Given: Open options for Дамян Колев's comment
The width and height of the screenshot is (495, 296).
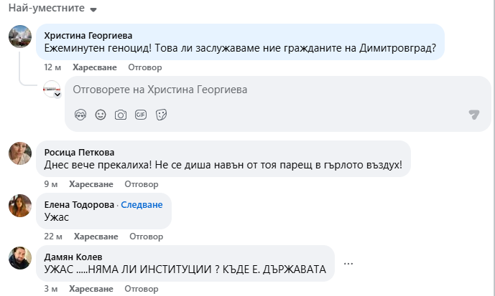Looking at the screenshot, I should (x=348, y=263).
